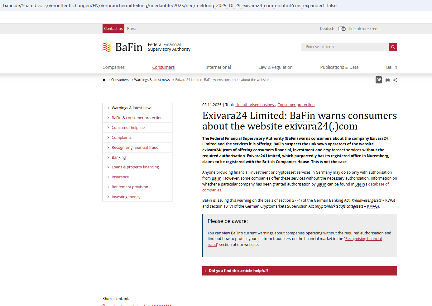
Task: Open the Law & Regulation menu
Action: click(x=276, y=67)
